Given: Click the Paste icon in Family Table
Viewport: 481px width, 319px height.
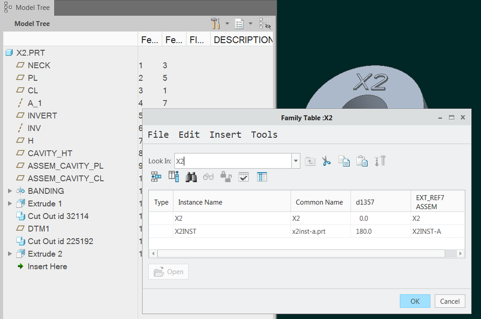Looking at the screenshot, I should point(362,161).
